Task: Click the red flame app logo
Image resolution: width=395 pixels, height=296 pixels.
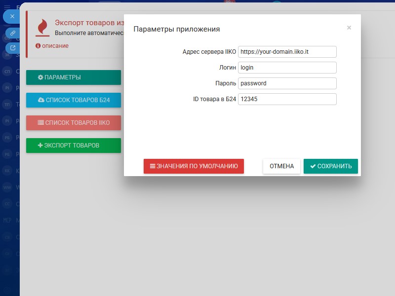Action: tap(42, 28)
